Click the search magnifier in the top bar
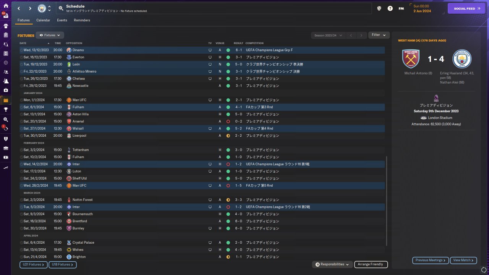Viewport: 489px width, 275px height. [61, 8]
